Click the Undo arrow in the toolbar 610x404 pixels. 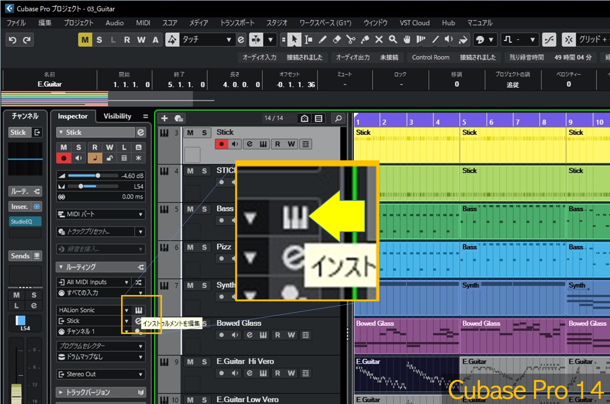pyautogui.click(x=12, y=40)
